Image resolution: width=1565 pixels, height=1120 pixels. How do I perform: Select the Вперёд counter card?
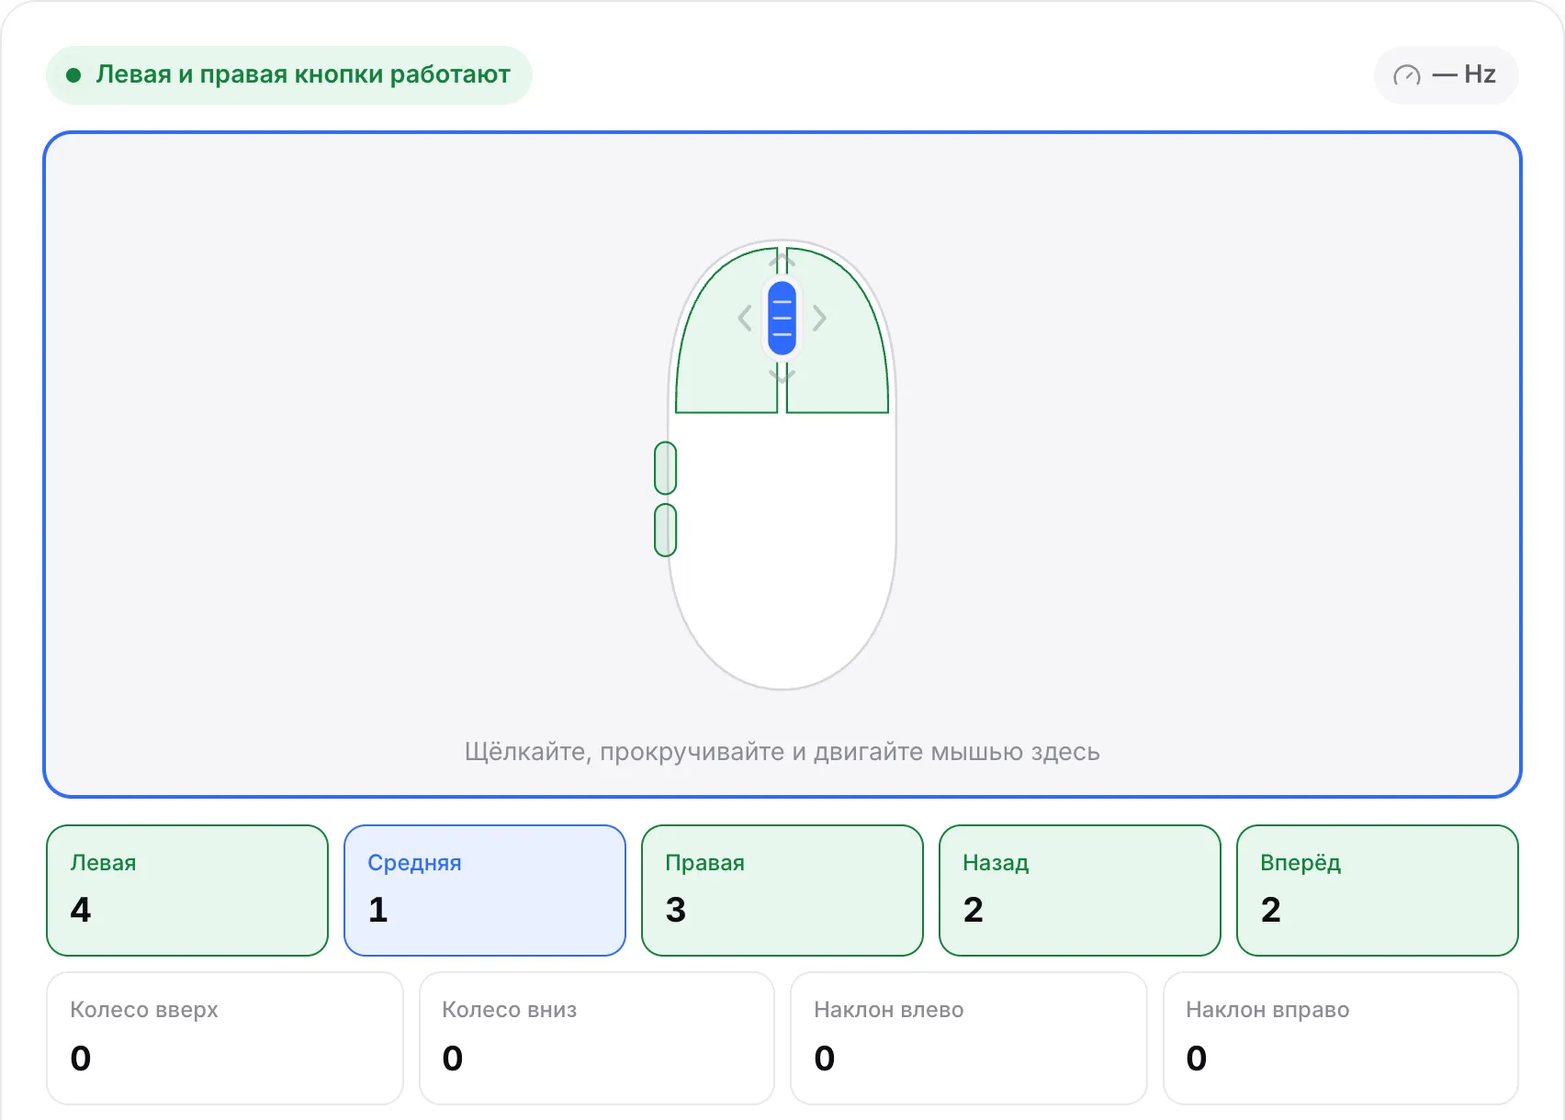(1378, 890)
